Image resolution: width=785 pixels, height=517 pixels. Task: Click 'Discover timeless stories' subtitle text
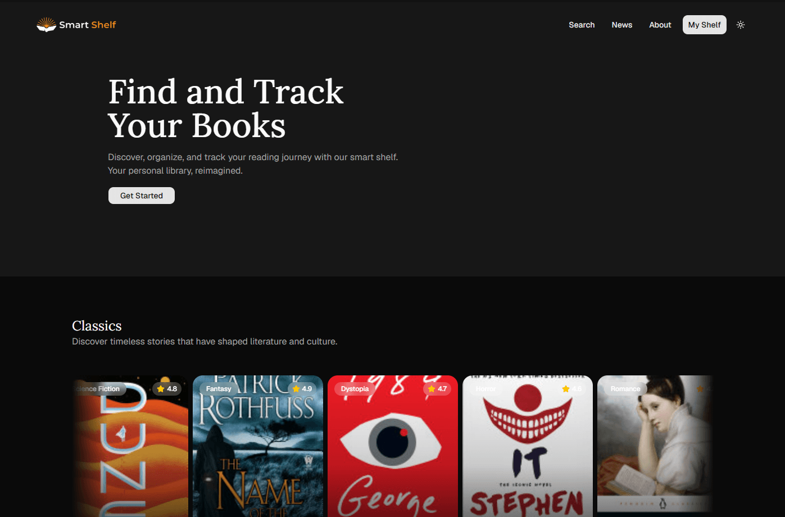(x=205, y=342)
